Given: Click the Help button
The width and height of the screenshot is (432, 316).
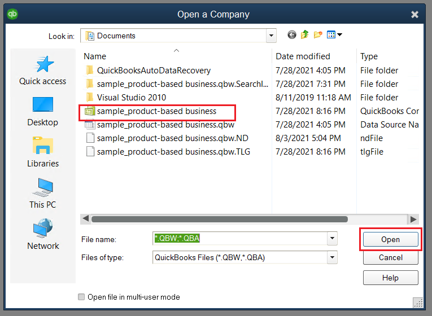Looking at the screenshot, I should (x=390, y=278).
